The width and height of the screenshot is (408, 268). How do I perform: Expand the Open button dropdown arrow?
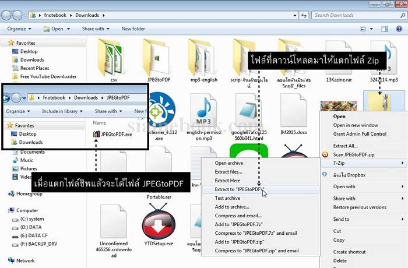point(68,29)
